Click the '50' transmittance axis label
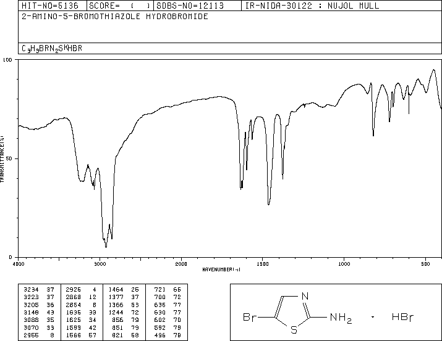 (x=9, y=158)
